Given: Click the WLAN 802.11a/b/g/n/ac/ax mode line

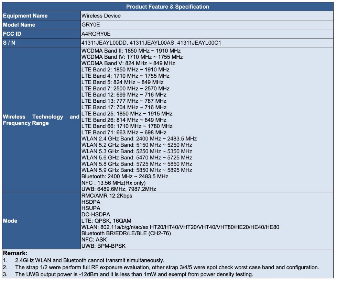Looking at the screenshot, I should 180,227.
